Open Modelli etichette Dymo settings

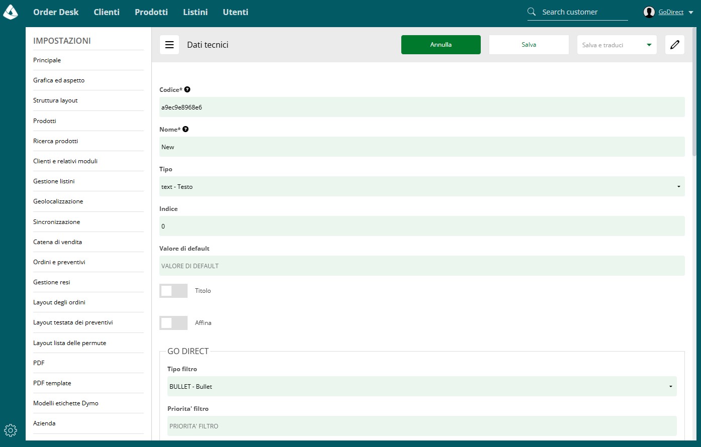[89, 403]
